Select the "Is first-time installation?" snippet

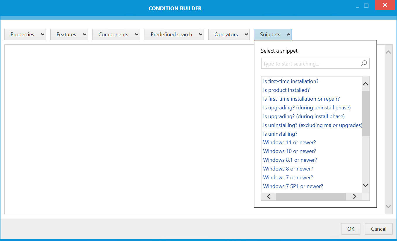coord(291,81)
